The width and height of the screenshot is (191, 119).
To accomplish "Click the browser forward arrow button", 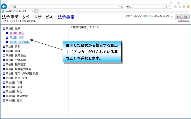I will 10,6.
